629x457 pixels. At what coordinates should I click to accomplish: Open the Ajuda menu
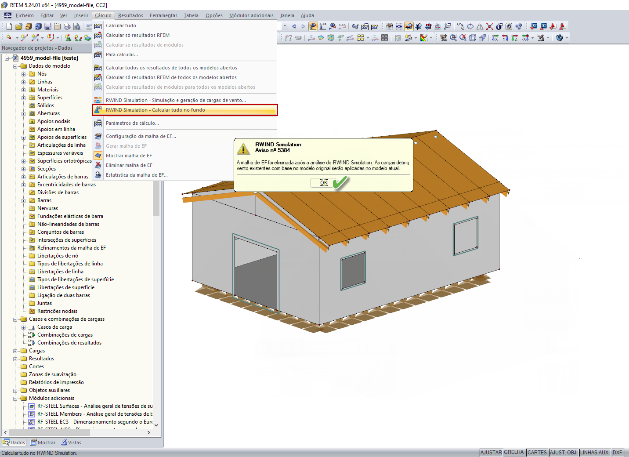pos(307,15)
